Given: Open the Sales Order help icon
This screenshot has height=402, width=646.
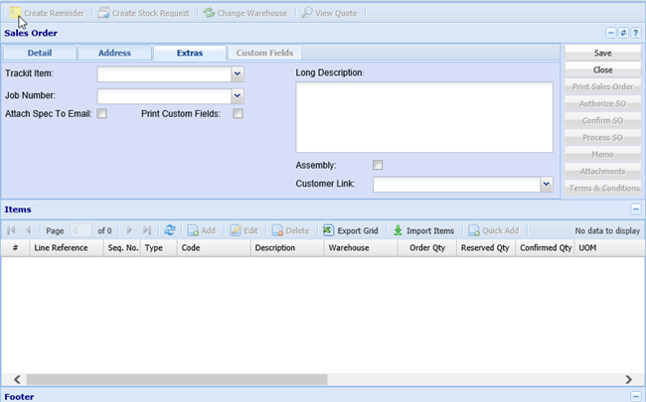Looking at the screenshot, I should click(x=635, y=33).
